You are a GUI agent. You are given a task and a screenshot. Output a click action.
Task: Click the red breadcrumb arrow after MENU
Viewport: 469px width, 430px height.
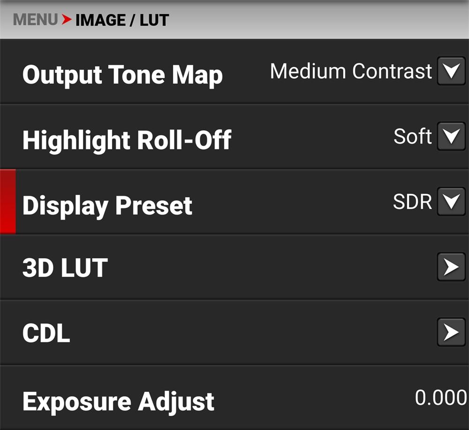67,20
